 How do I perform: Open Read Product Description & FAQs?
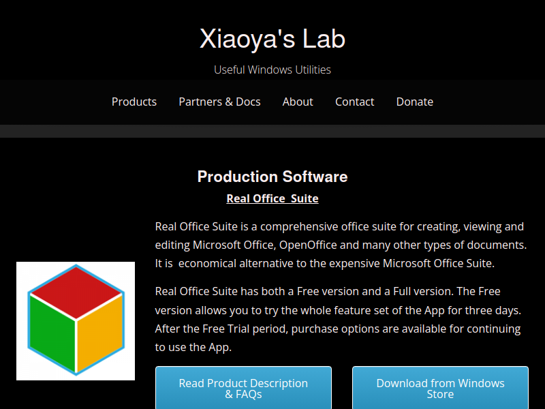click(243, 388)
